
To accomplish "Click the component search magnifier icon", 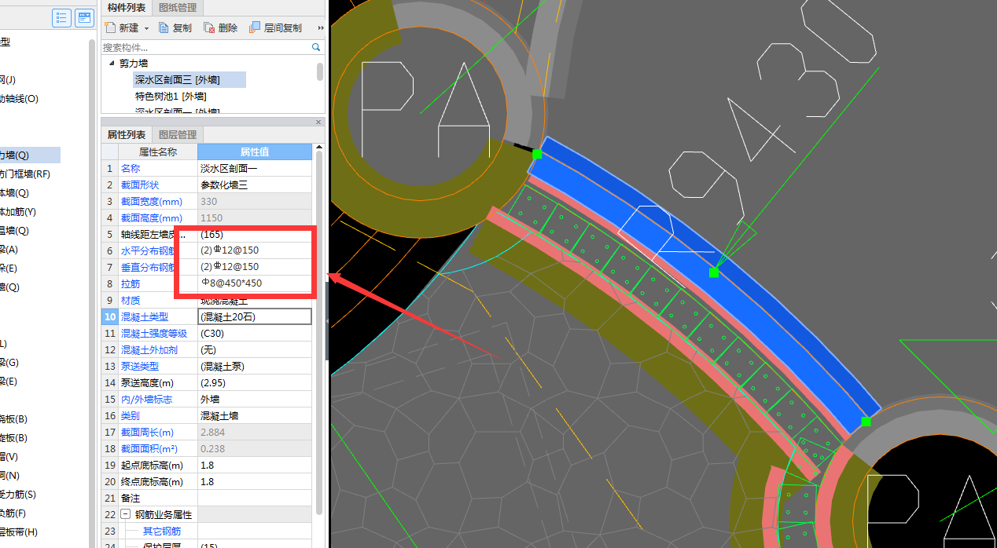I will click(x=317, y=47).
